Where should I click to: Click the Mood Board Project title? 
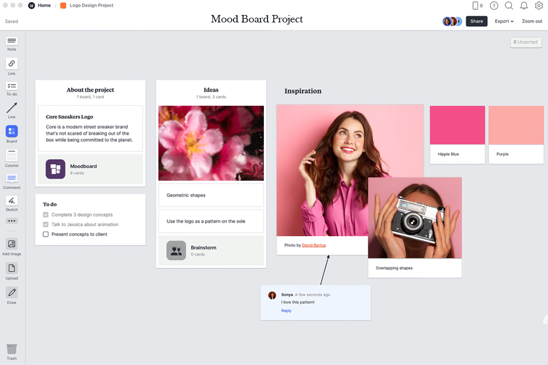click(257, 19)
